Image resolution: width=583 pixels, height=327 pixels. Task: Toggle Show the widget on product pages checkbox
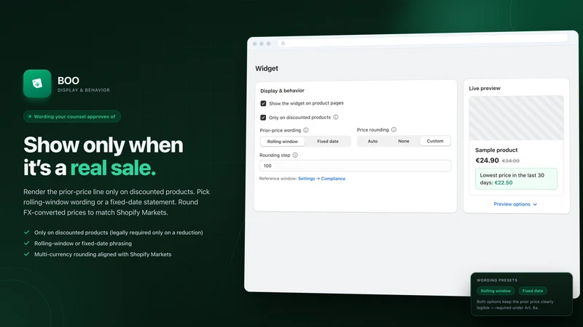point(263,103)
